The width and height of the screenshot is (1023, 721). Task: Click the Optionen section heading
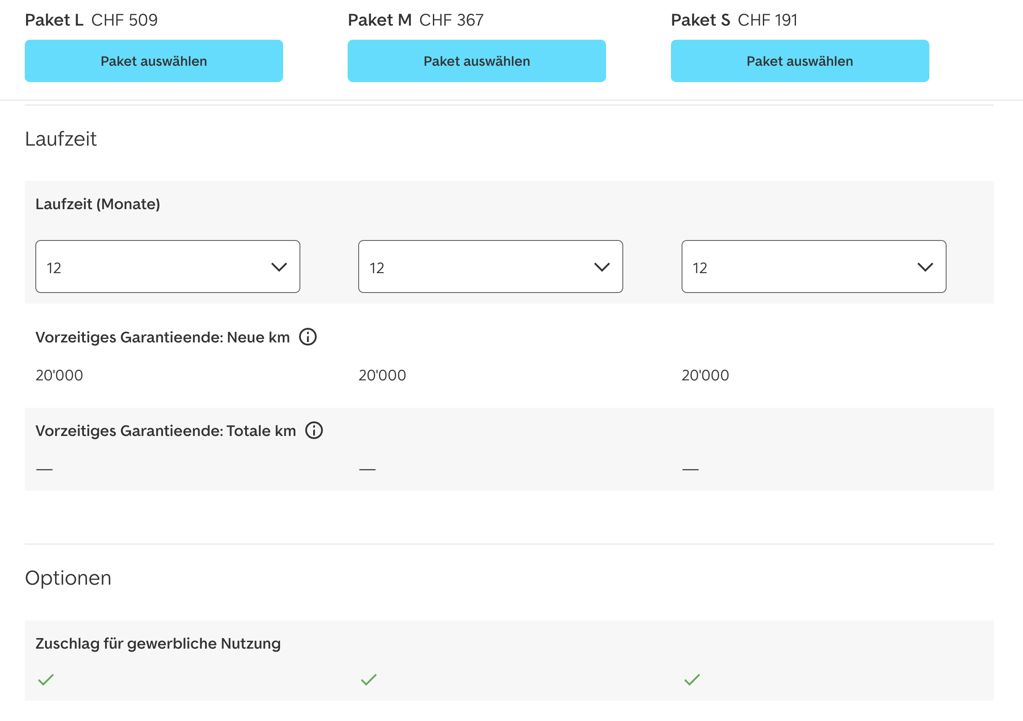pos(68,578)
